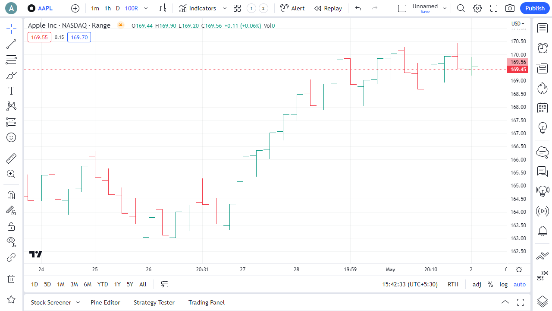Remove drawings with the trash icon

(11, 279)
